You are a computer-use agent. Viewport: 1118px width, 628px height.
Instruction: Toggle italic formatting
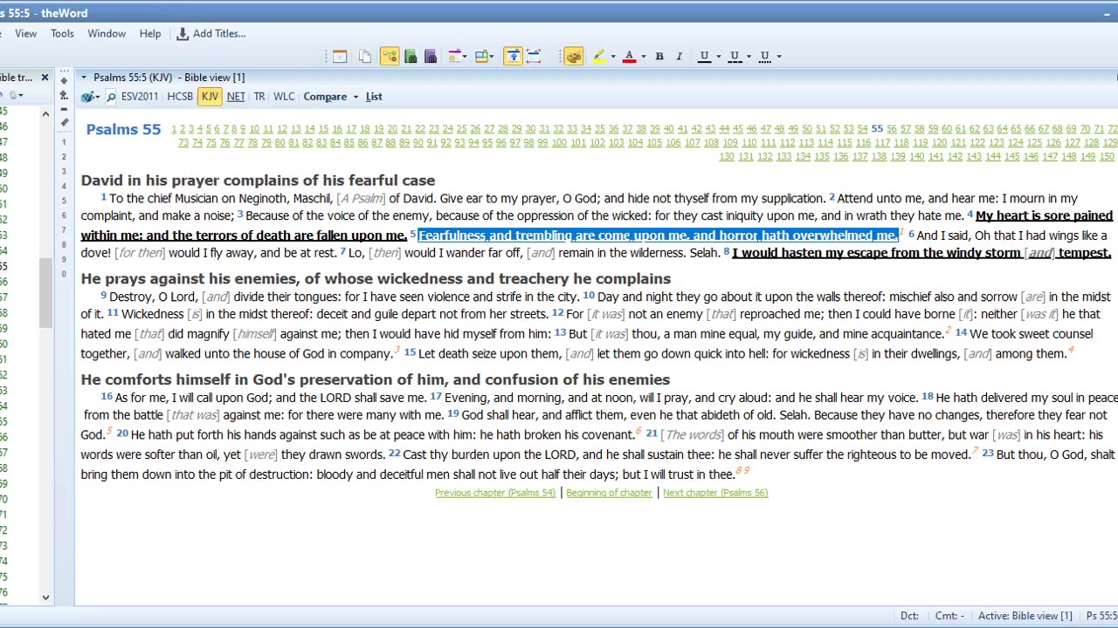(679, 56)
